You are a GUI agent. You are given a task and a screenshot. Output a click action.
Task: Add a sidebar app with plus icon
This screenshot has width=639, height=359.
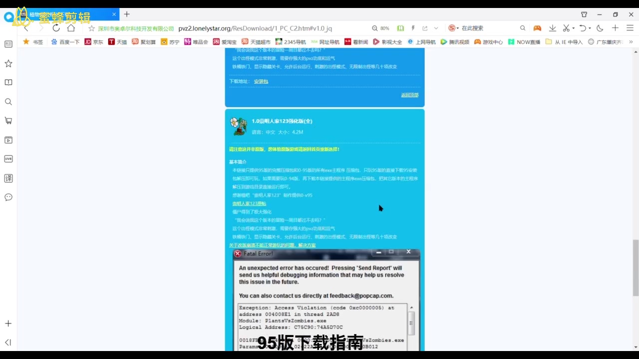(8, 324)
